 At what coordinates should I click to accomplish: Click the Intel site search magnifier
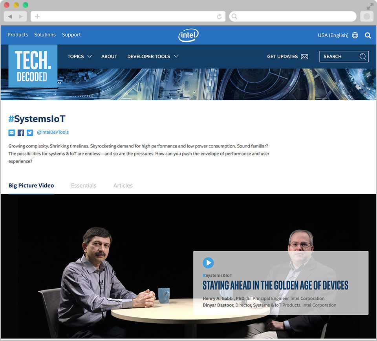click(x=368, y=35)
